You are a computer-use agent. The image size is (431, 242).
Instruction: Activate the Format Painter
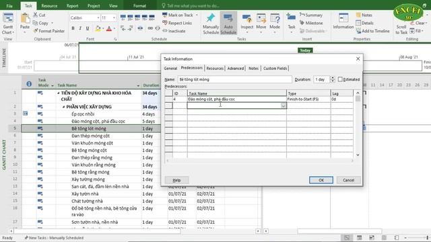click(x=49, y=31)
